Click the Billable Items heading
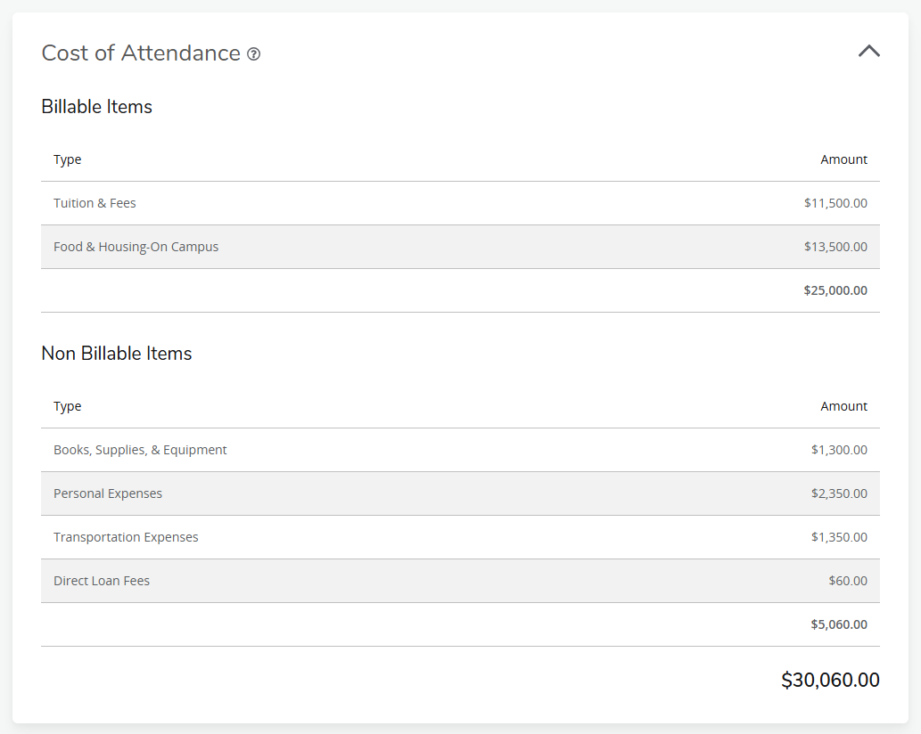Screen dimensions: 921x734 [x=96, y=106]
